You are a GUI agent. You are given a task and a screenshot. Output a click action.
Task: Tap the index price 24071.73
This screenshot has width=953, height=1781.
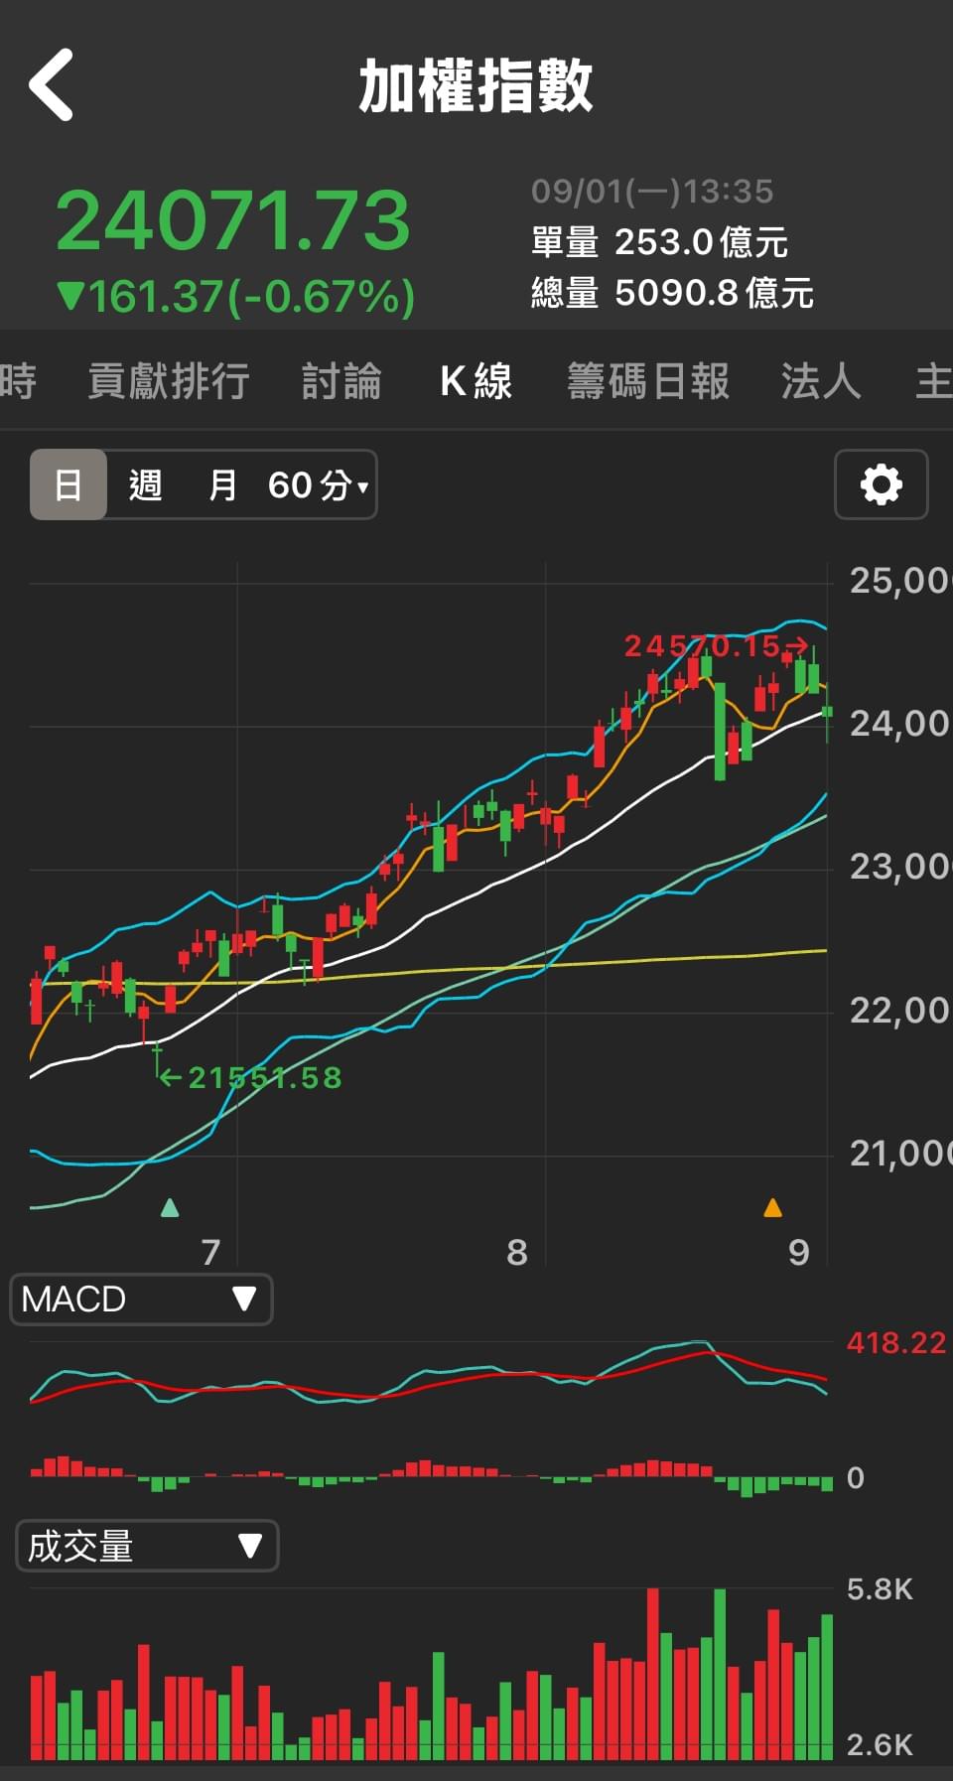[233, 219]
